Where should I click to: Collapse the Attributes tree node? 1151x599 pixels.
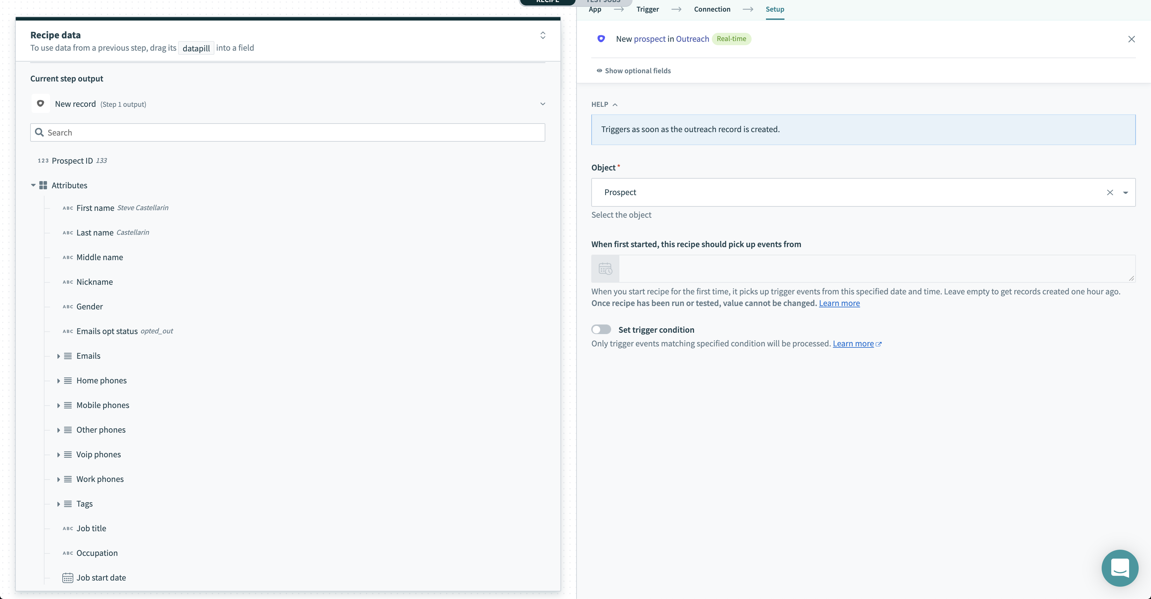click(x=33, y=185)
